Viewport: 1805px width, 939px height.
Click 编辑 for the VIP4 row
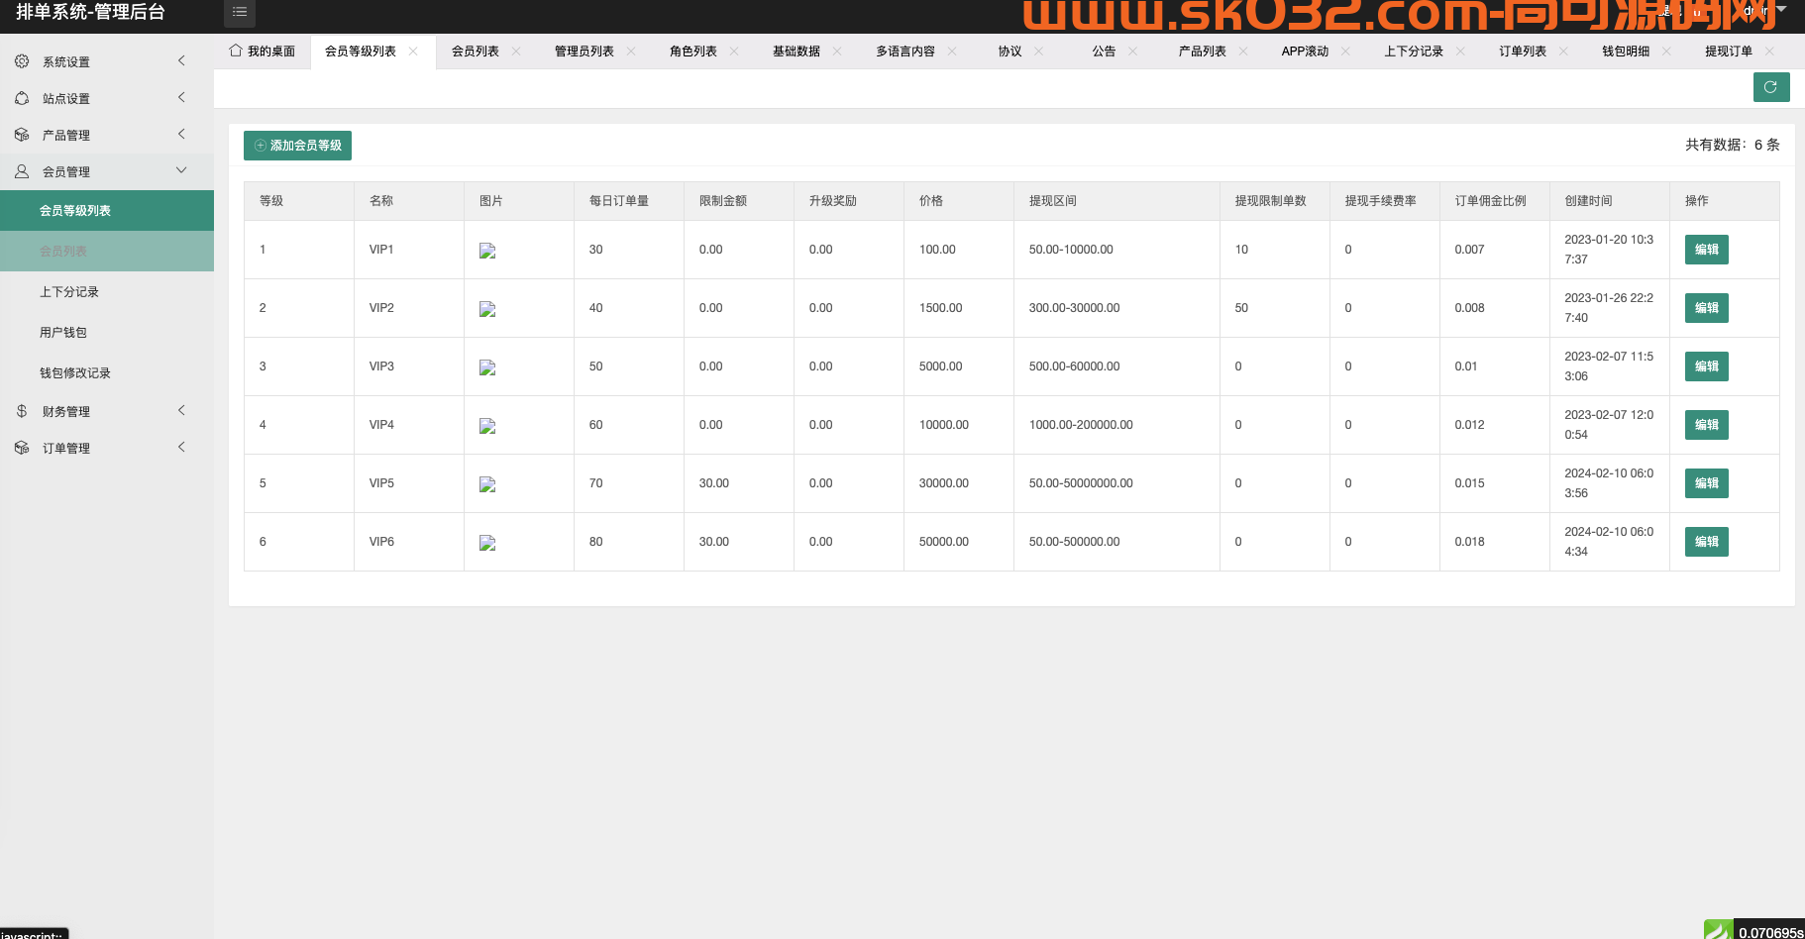(1707, 425)
